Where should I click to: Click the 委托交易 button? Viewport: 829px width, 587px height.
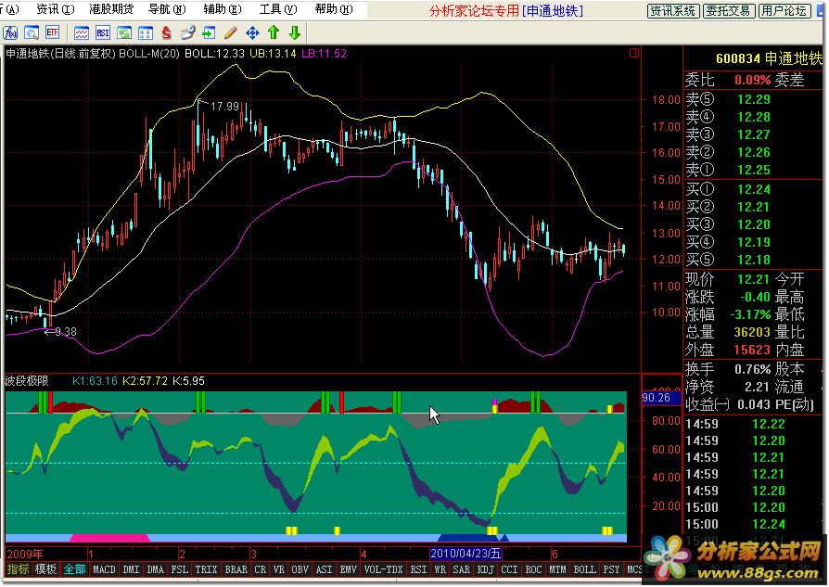[729, 10]
